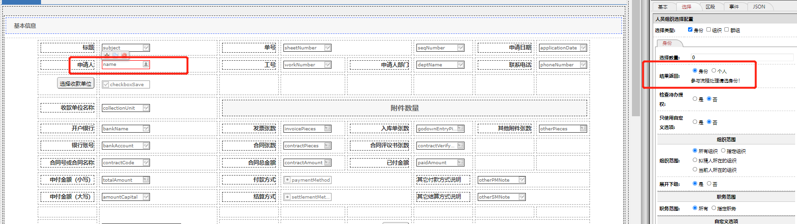
Task: Choose 身份 for 结果返回
Action: click(695, 71)
